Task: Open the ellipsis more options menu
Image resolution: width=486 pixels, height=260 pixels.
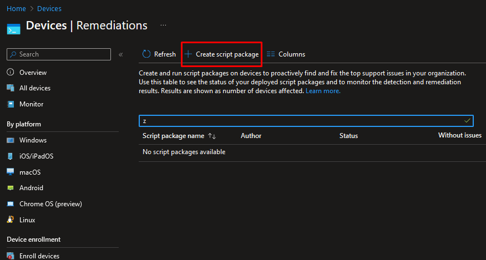Action: click(163, 25)
